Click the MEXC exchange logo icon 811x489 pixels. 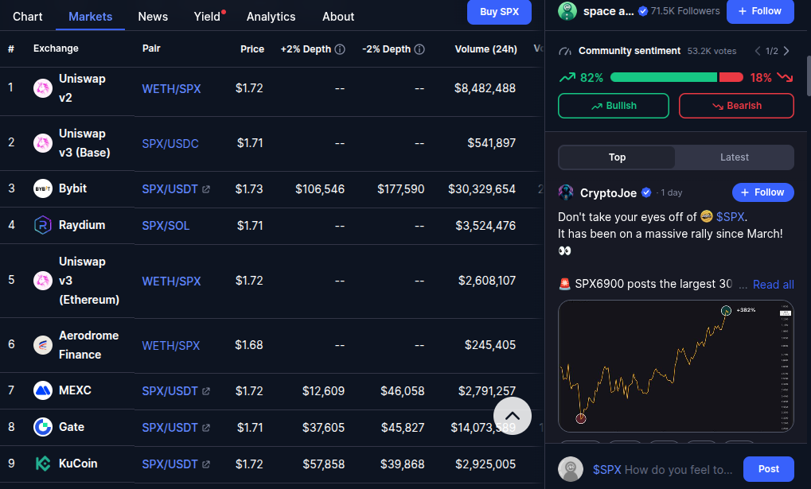(x=43, y=390)
